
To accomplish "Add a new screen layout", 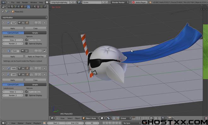I will pyautogui.click(x=71, y=2).
